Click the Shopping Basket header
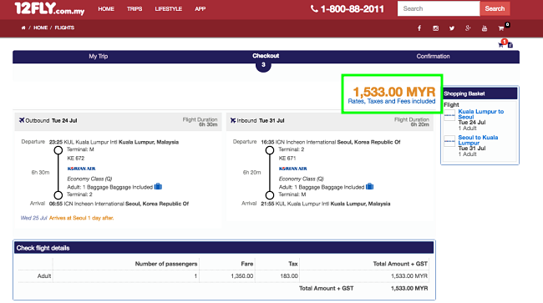This screenshot has width=543, height=303. [480, 93]
